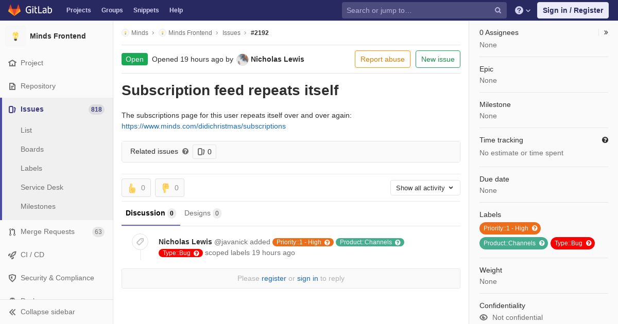Open the Projects top menu
618x324 pixels.
(x=78, y=10)
